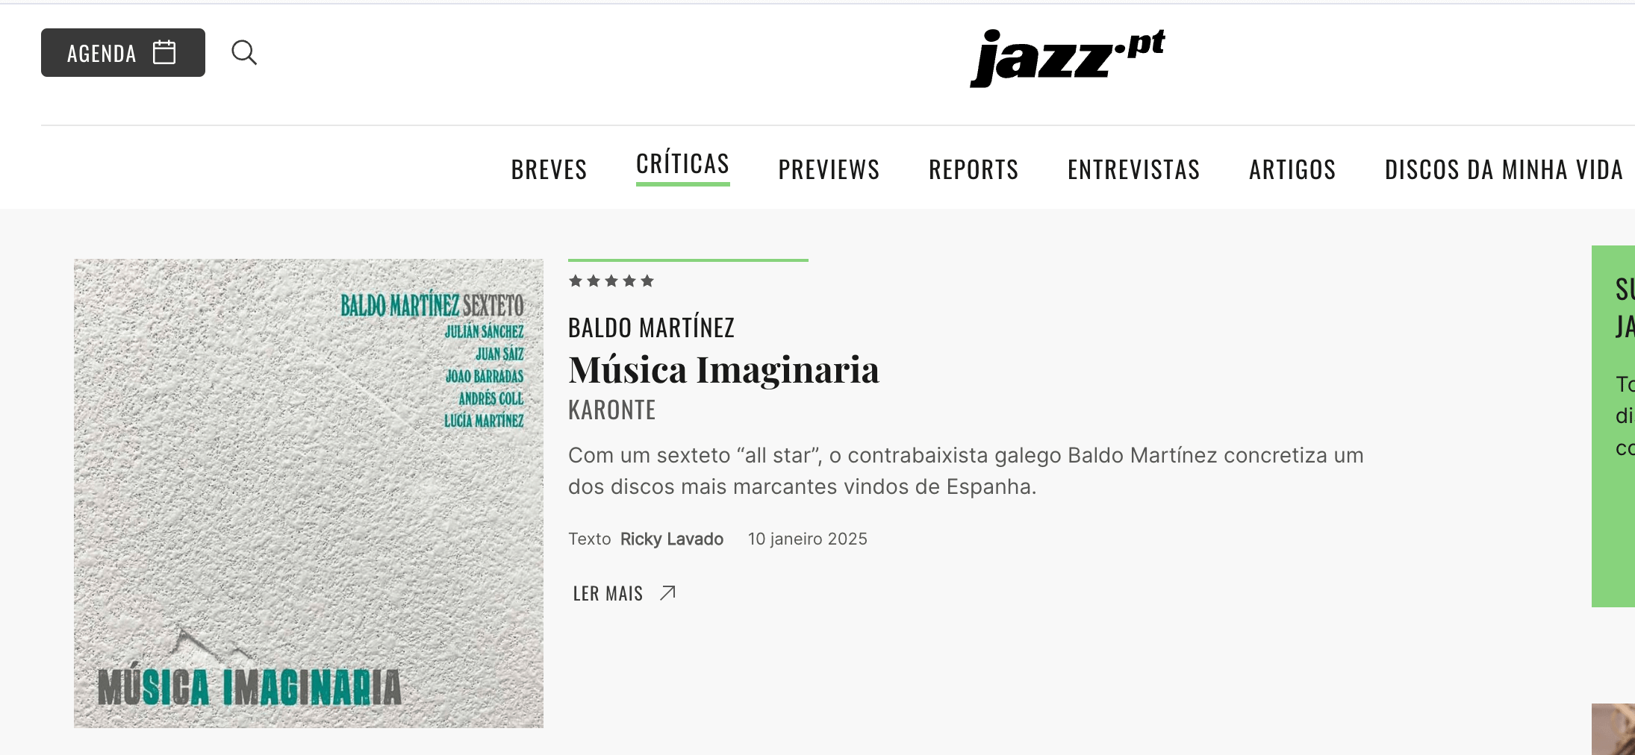This screenshot has width=1635, height=755.
Task: Open the Reports menu item
Action: coord(974,169)
